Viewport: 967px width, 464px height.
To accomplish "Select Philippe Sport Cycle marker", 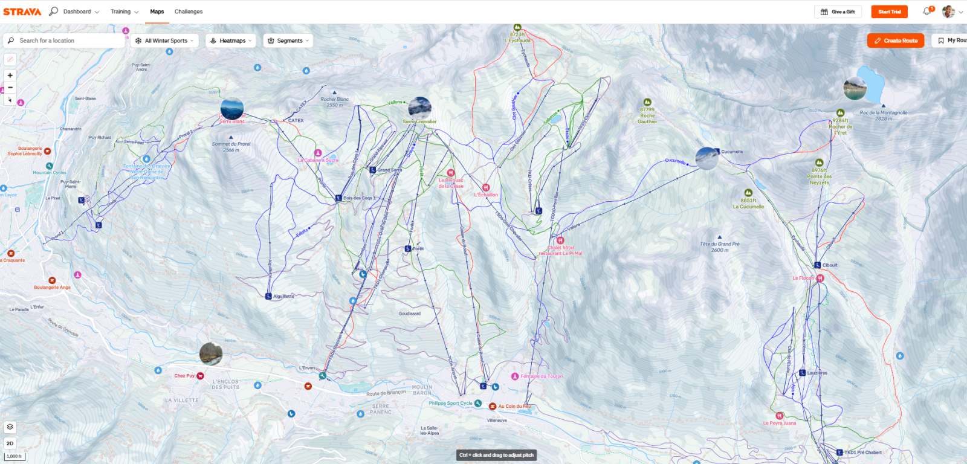I will coord(478,403).
